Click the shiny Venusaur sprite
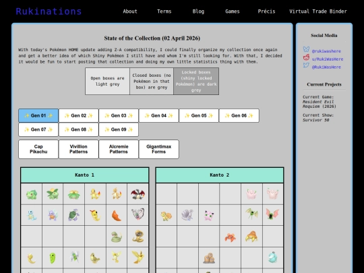Screen dimensions: 364x273 tap(74, 194)
